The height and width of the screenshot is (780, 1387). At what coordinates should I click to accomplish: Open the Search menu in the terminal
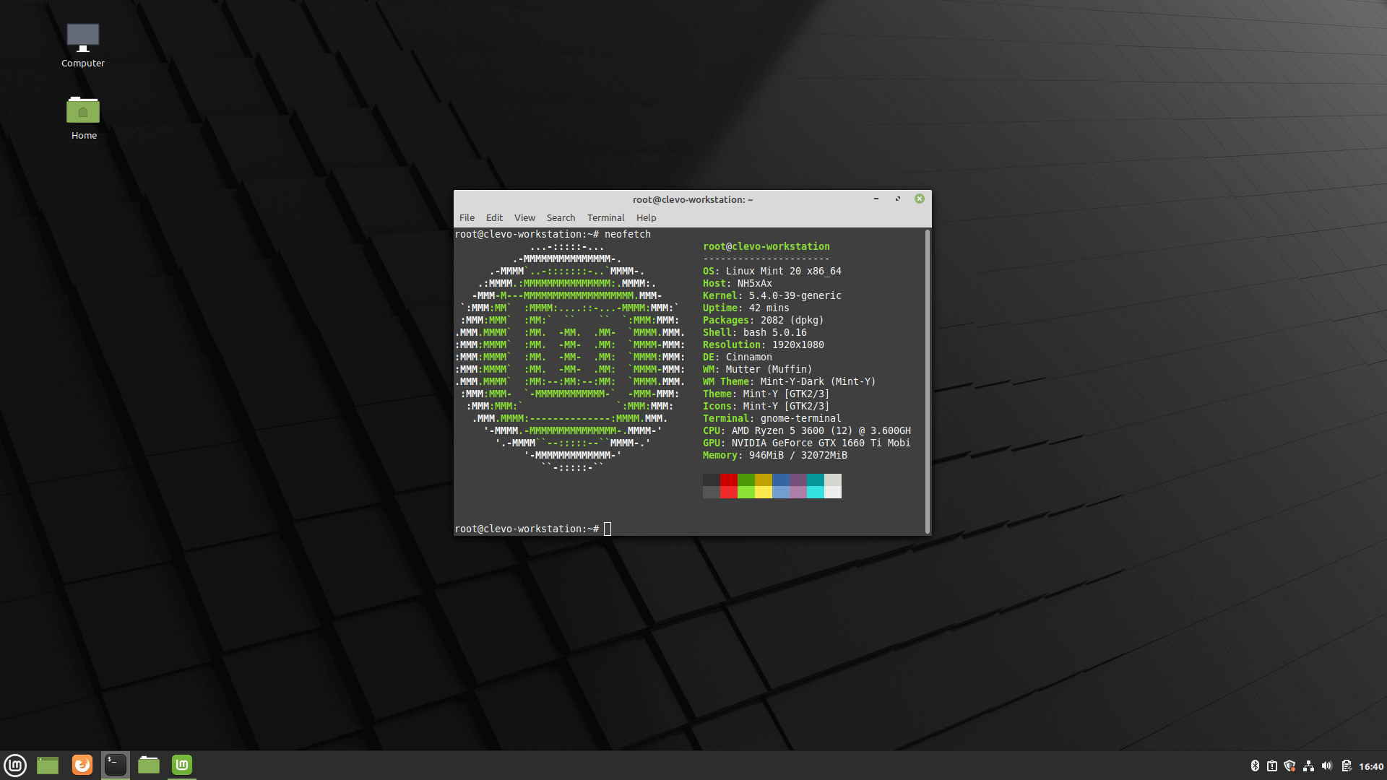click(x=561, y=217)
